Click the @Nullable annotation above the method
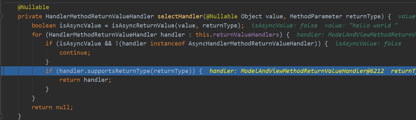Screen dimensions: 416x120 click(x=33, y=7)
